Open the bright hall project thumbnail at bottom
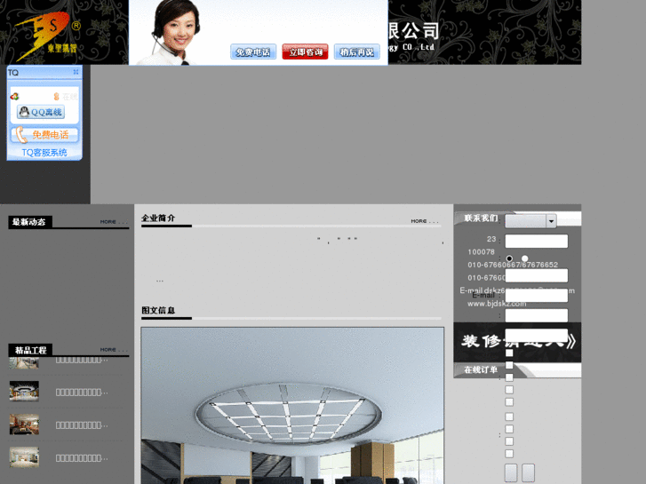Image resolution: width=646 pixels, height=484 pixels. coord(24,457)
